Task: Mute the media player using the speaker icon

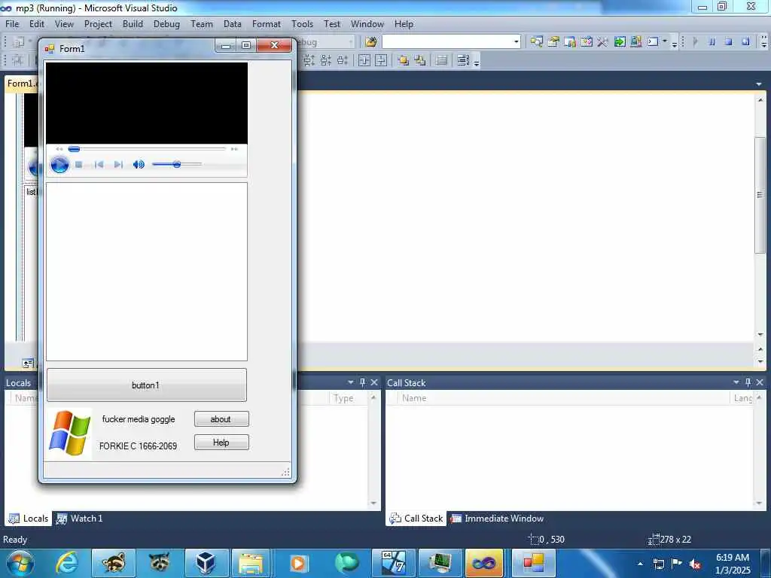Action: click(x=139, y=165)
